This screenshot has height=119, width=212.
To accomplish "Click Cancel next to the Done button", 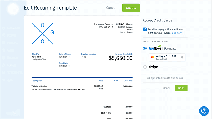I will click(x=165, y=88).
